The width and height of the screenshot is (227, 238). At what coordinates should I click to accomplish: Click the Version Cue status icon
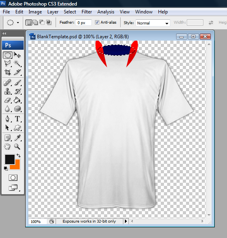click(x=52, y=221)
